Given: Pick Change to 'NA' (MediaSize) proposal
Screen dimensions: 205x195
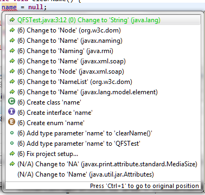Looking at the screenshot, I should point(107,164).
